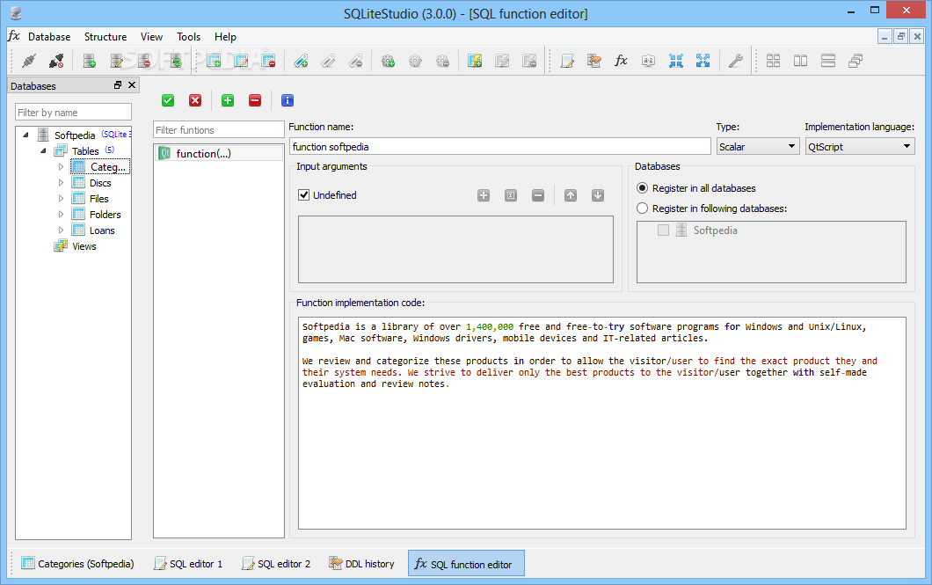This screenshot has height=585, width=932.
Task: Float the Databases panel with undock button
Action: pyautogui.click(x=118, y=85)
